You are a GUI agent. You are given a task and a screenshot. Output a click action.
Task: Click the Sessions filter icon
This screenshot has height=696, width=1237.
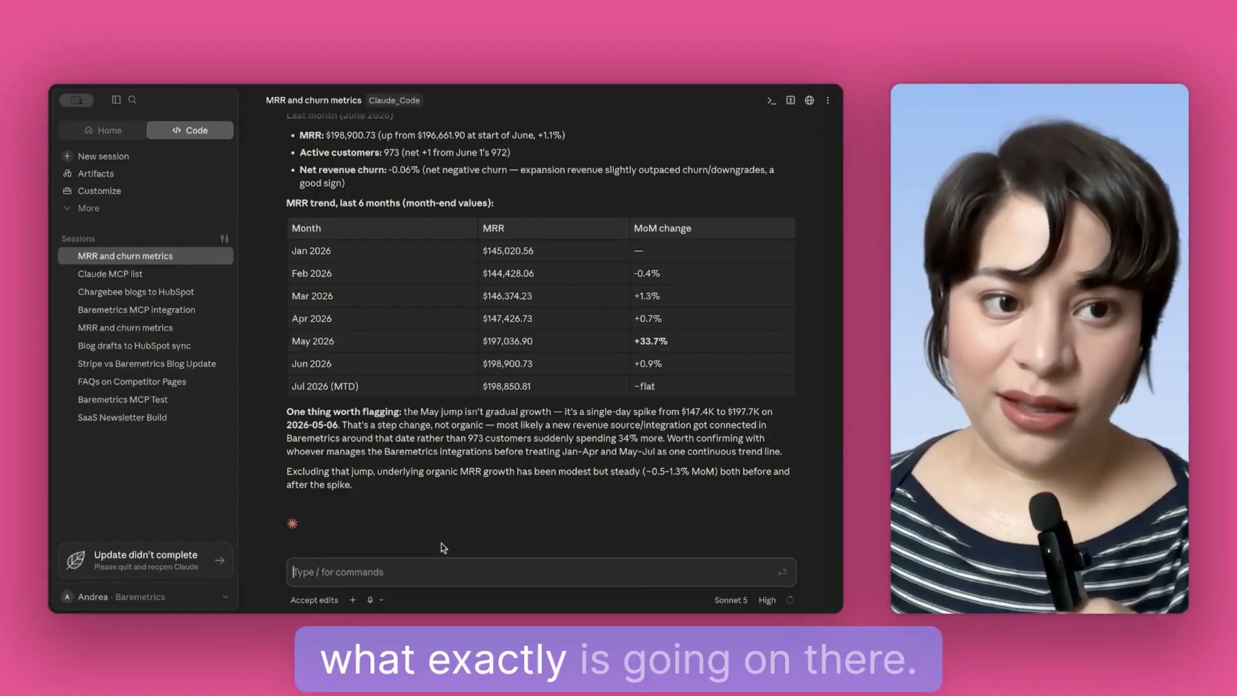pyautogui.click(x=224, y=239)
